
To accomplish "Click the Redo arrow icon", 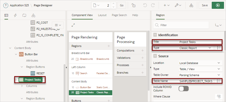I will [x=153, y=5].
